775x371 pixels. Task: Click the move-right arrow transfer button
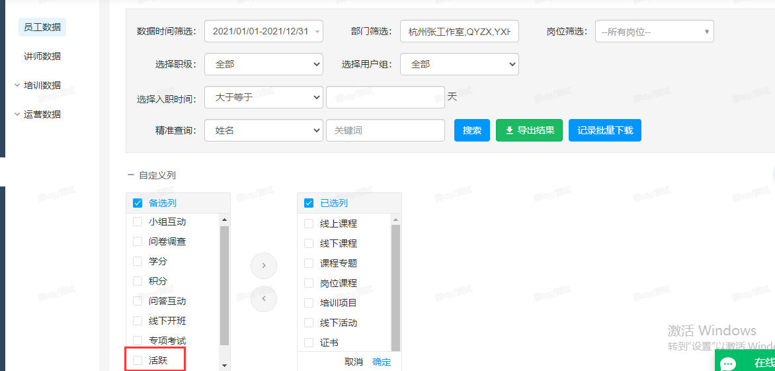tap(264, 266)
